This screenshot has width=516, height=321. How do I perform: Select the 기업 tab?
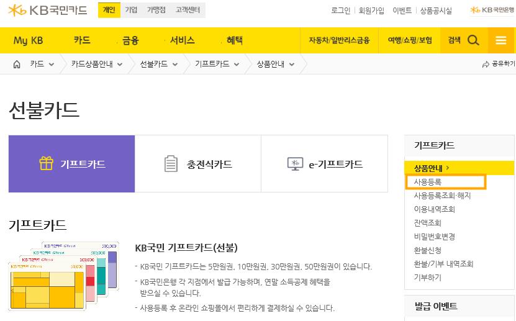coord(131,10)
